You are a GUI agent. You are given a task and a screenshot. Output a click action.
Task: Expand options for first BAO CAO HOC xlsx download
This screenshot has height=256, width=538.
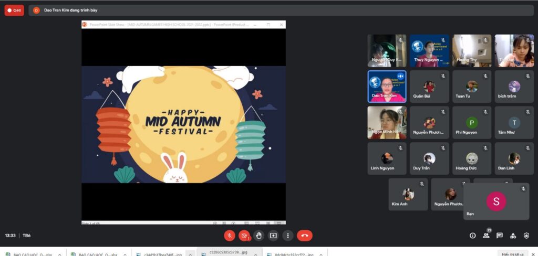click(59, 254)
